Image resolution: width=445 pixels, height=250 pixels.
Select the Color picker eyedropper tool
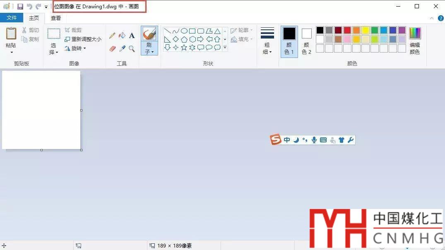(122, 48)
